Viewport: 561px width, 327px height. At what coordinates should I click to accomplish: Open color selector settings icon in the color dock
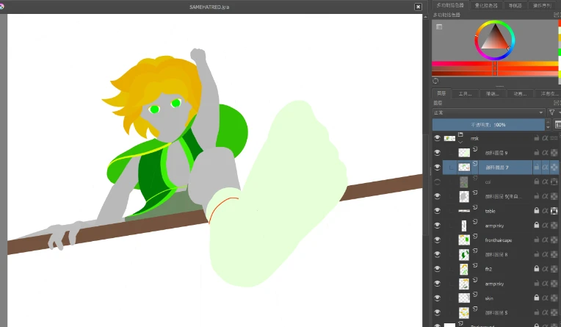pyautogui.click(x=439, y=27)
